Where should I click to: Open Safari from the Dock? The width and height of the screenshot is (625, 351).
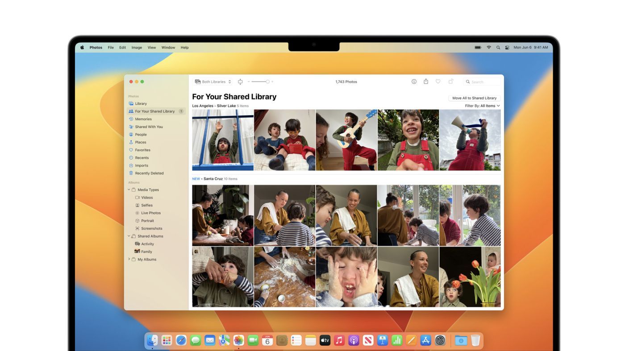181,340
